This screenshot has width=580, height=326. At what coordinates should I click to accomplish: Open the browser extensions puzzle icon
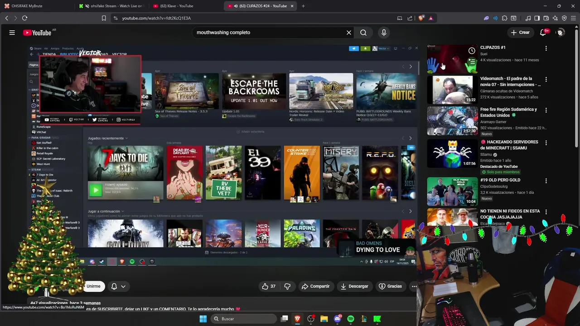(x=504, y=18)
